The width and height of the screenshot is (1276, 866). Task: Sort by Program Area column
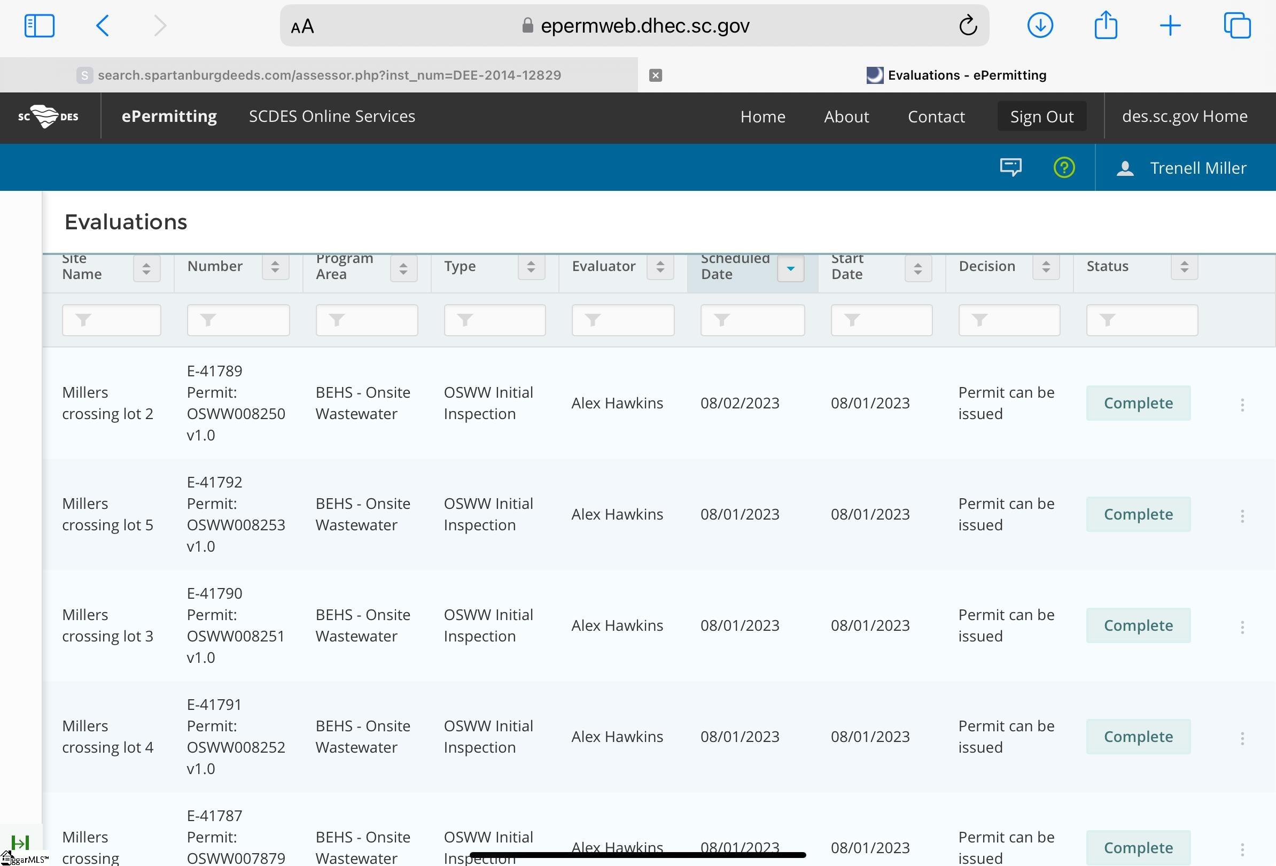coord(403,268)
